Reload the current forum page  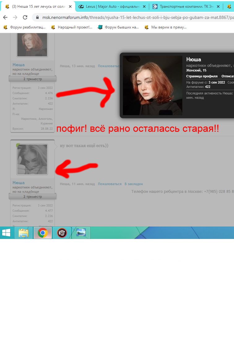tap(25, 17)
